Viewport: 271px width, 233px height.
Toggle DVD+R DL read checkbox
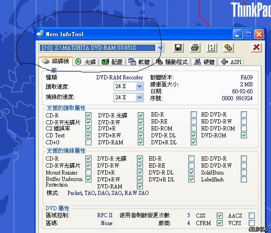coord(194,142)
